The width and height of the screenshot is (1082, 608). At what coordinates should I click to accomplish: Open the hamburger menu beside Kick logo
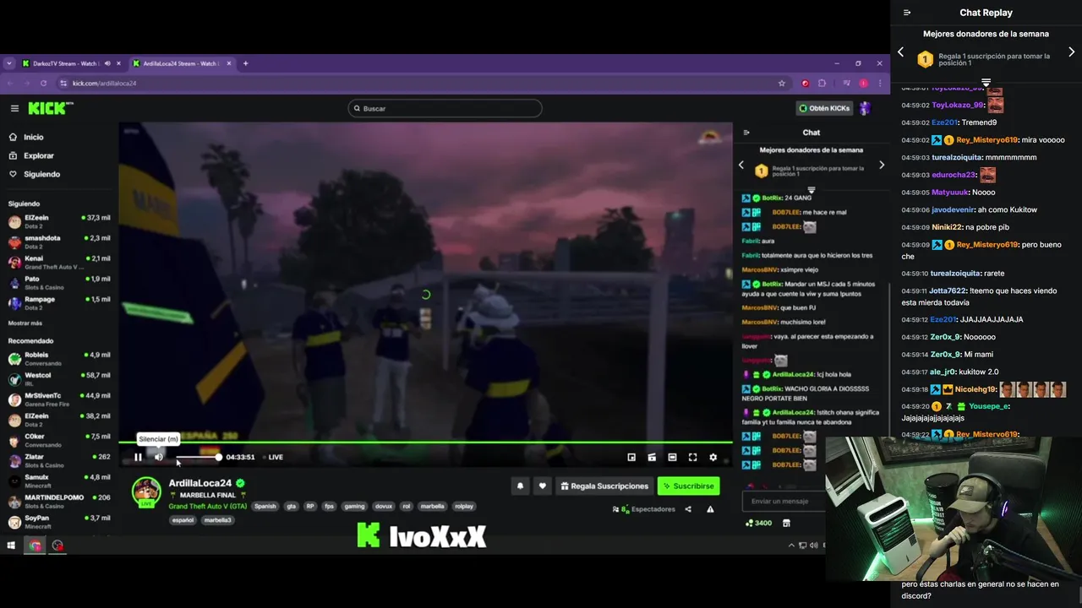point(14,108)
